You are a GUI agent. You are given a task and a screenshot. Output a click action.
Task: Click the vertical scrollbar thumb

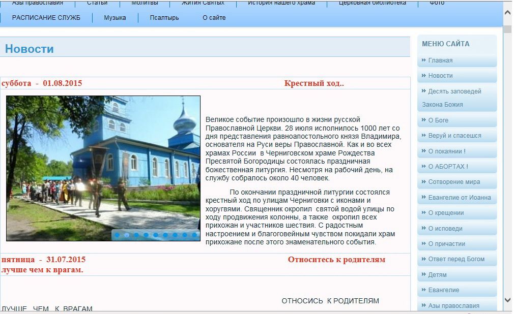coord(507,29)
